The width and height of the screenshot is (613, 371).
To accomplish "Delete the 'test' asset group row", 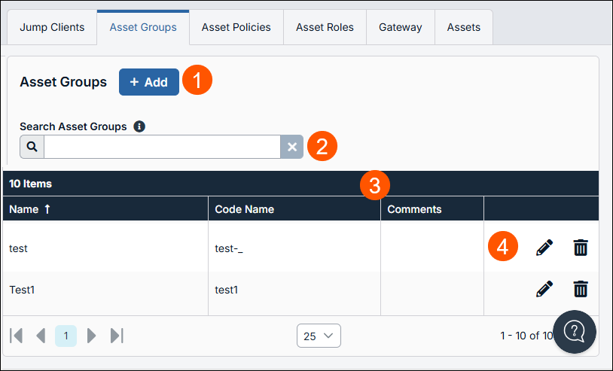I will tap(581, 248).
